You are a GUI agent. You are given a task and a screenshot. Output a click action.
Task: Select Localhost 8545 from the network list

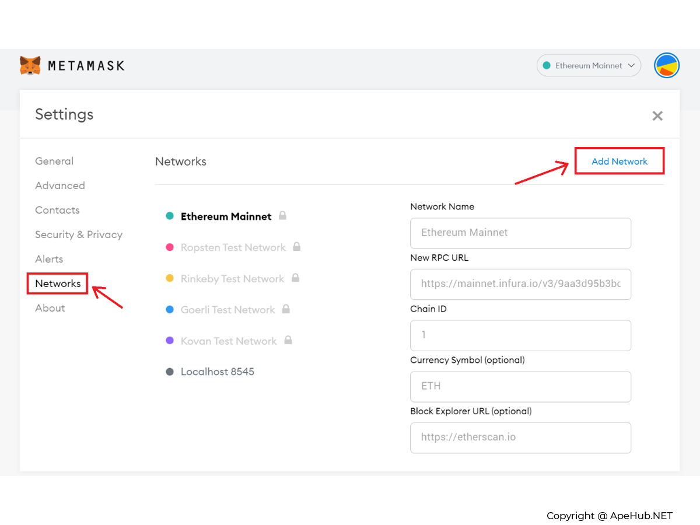point(217,372)
